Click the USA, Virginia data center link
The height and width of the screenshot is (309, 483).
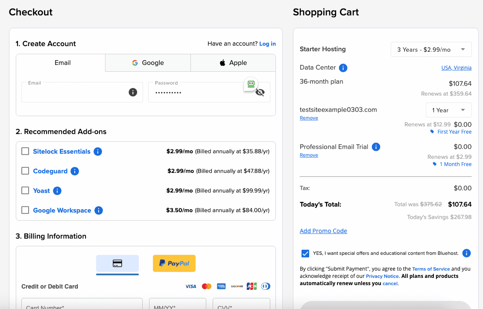click(x=456, y=68)
